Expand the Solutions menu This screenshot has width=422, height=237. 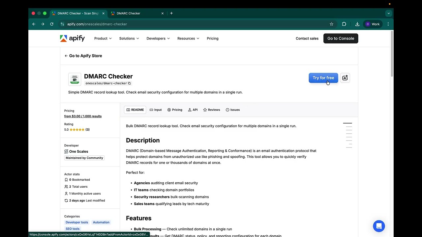[x=129, y=39]
